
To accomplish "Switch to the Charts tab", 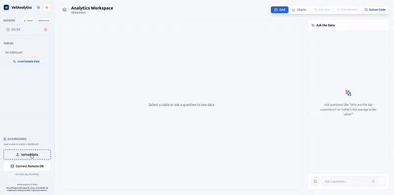I will click(x=299, y=10).
